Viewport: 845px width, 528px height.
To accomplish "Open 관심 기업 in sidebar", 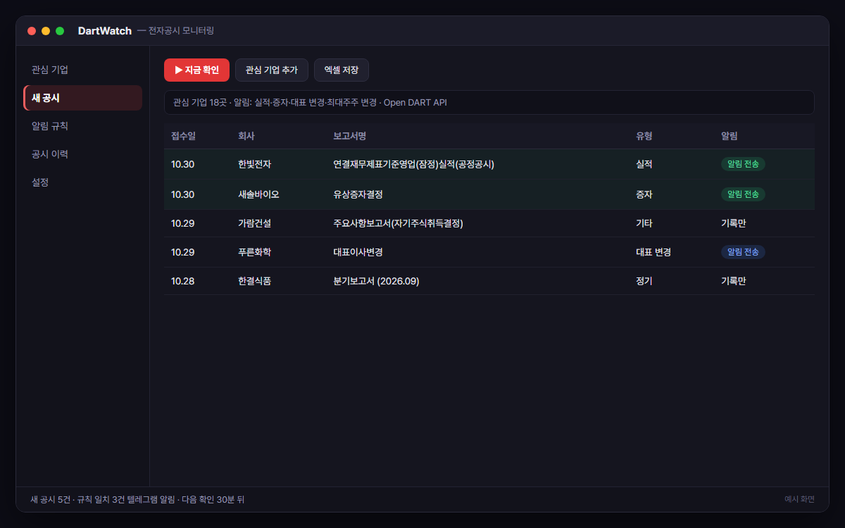I will tap(83, 70).
